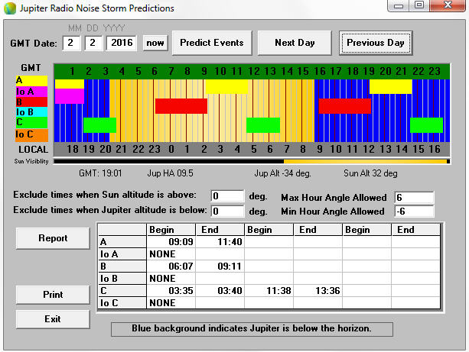Close the Jupiter predictions window
The image size is (469, 352).
(x=448, y=5)
